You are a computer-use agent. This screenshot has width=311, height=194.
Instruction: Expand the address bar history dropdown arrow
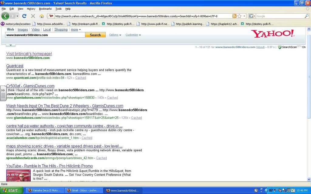click(244, 16)
